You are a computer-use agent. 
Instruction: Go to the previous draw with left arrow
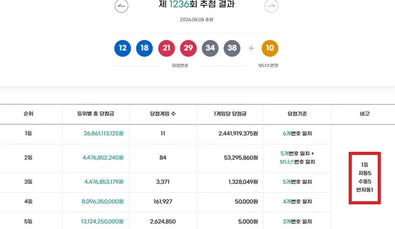(122, 6)
